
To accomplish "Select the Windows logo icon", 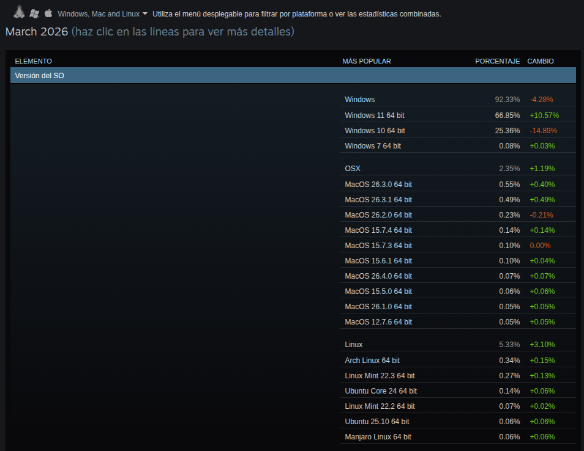I will 34,12.
